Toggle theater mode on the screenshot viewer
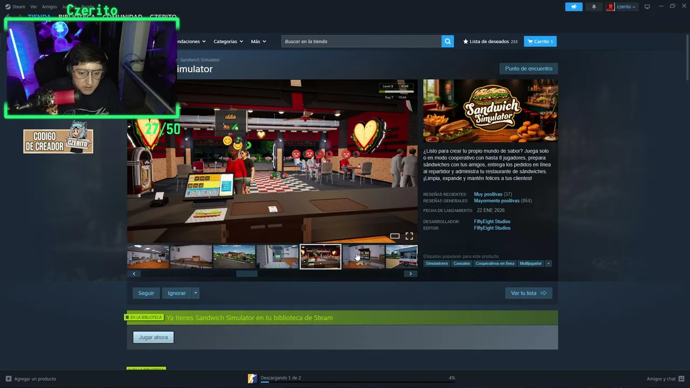This screenshot has height=388, width=690. (x=395, y=236)
